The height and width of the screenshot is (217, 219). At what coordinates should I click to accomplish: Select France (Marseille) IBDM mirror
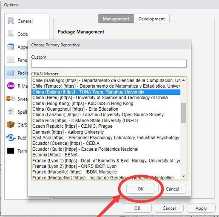click(106, 172)
